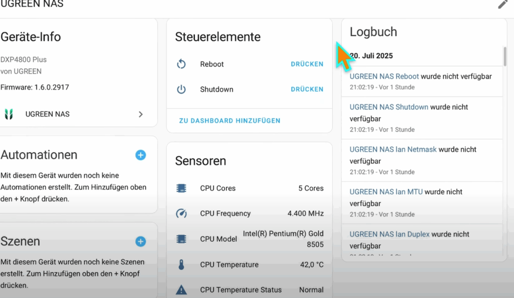Click the pencil edit icon
The height and width of the screenshot is (298, 514).
[502, 4]
